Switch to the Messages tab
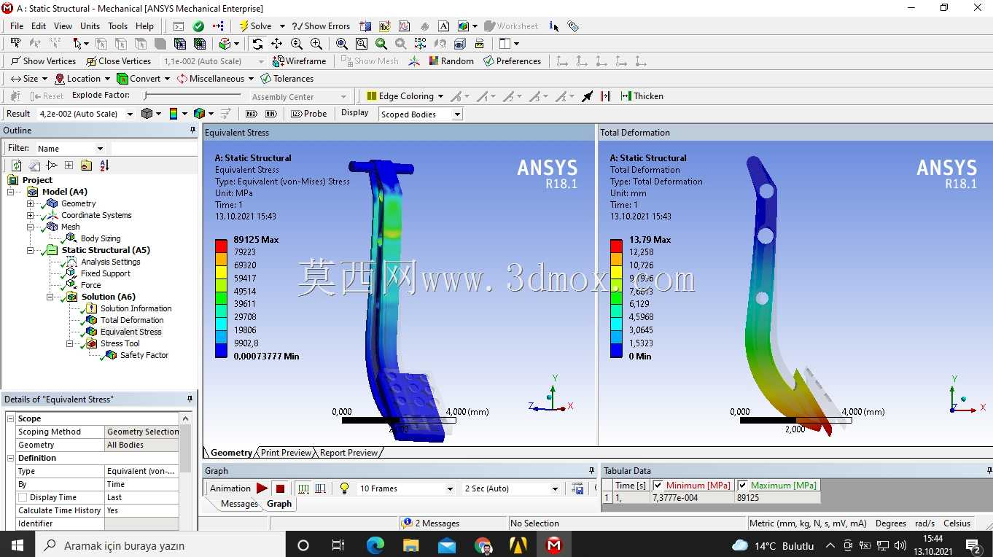Screen dimensions: 993x557 pyautogui.click(x=239, y=504)
